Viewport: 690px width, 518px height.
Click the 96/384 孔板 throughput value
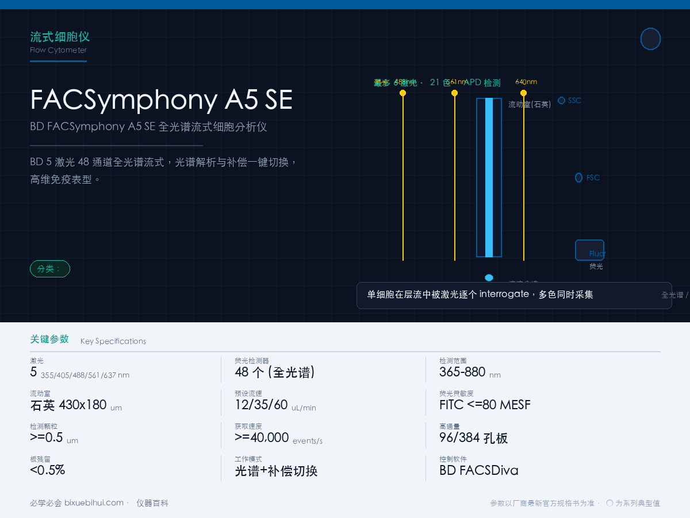pyautogui.click(x=474, y=438)
